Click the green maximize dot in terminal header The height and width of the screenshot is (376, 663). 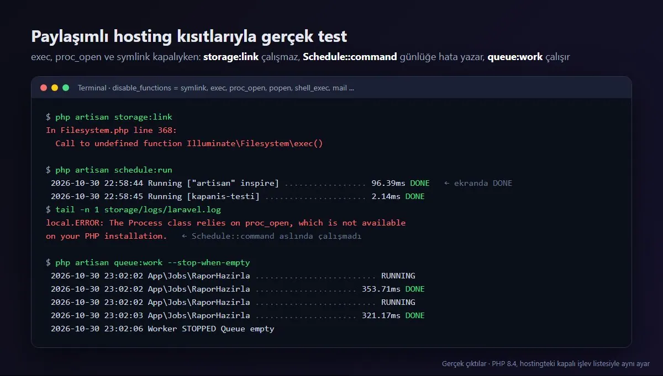66,88
